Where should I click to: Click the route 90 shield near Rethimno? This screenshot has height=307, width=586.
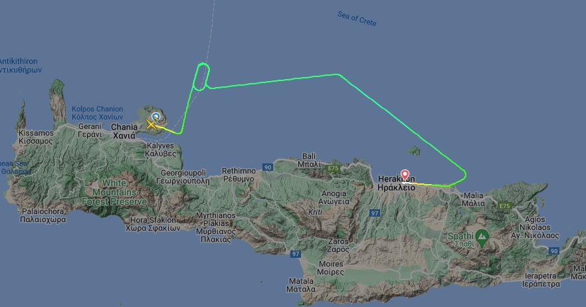(267, 167)
